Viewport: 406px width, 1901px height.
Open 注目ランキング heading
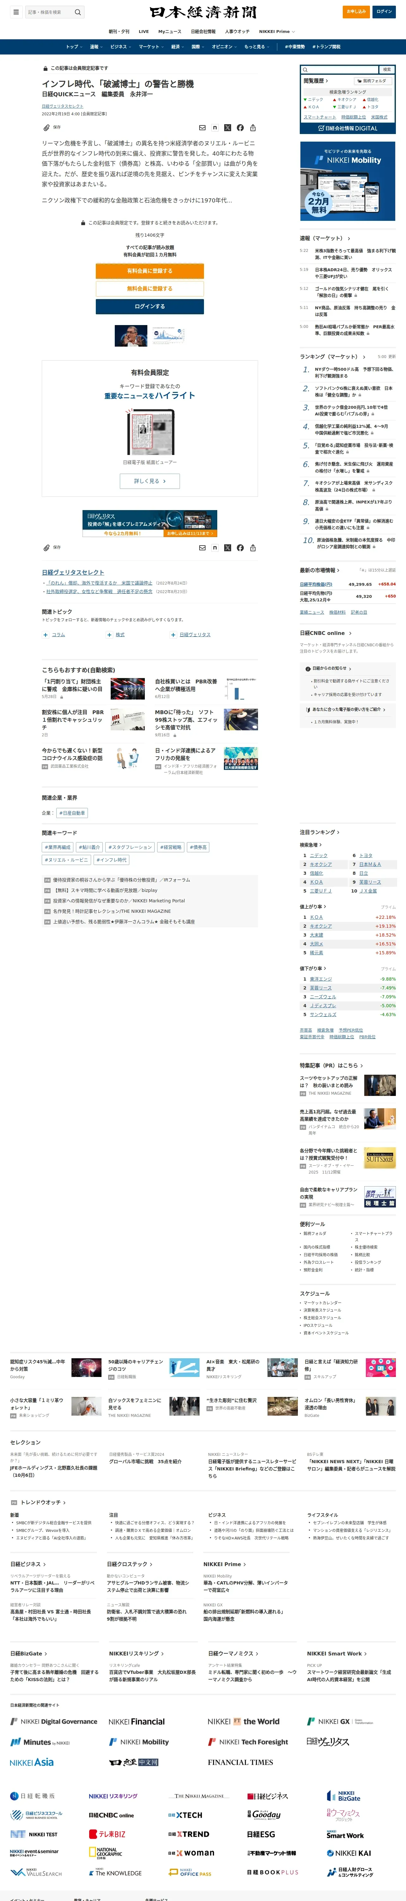[x=319, y=832]
